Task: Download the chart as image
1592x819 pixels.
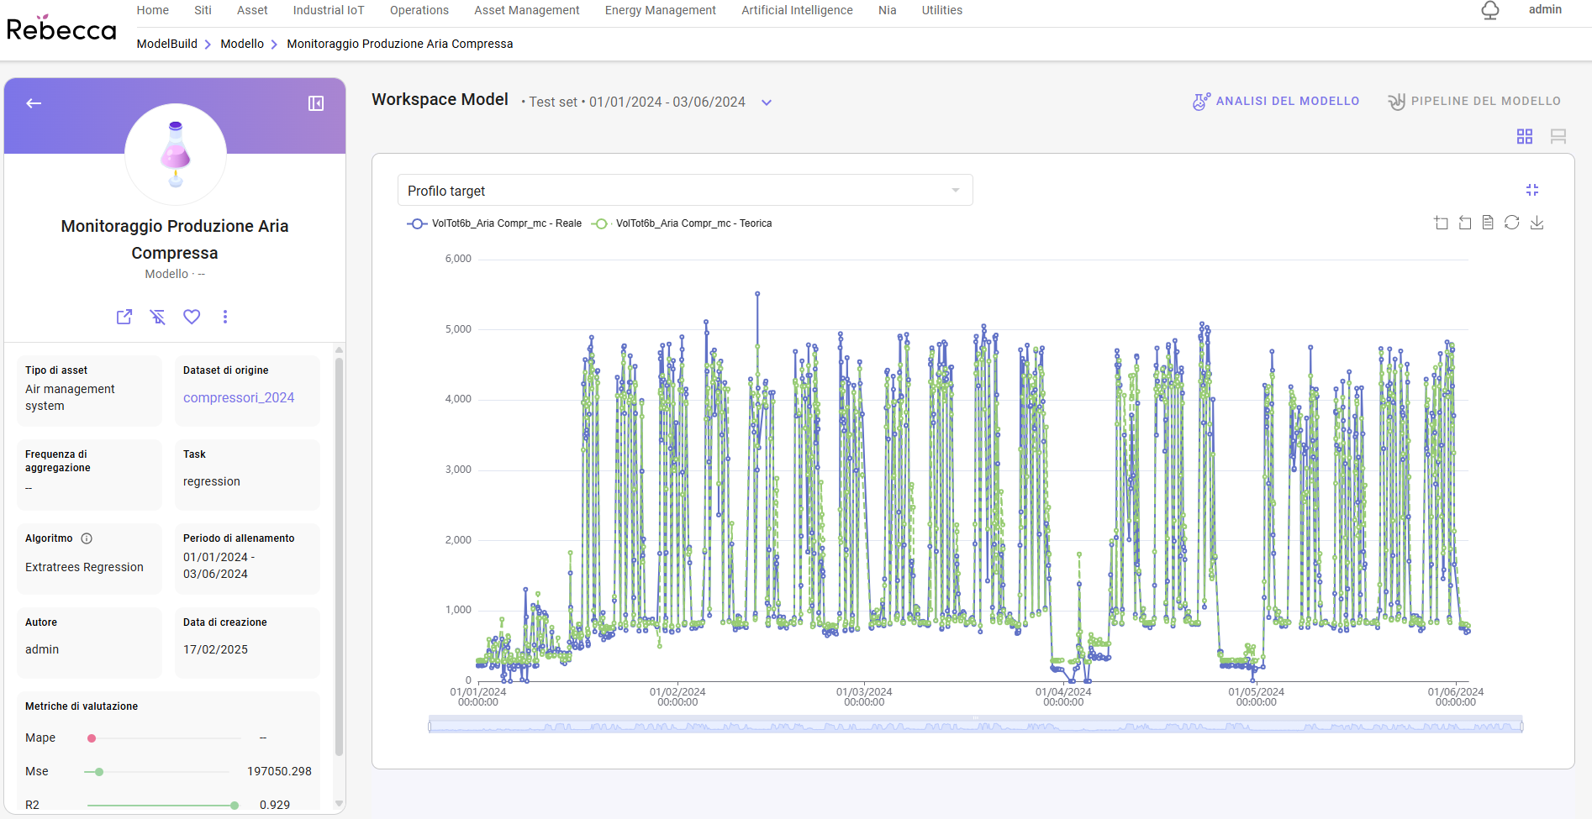Action: click(1537, 223)
